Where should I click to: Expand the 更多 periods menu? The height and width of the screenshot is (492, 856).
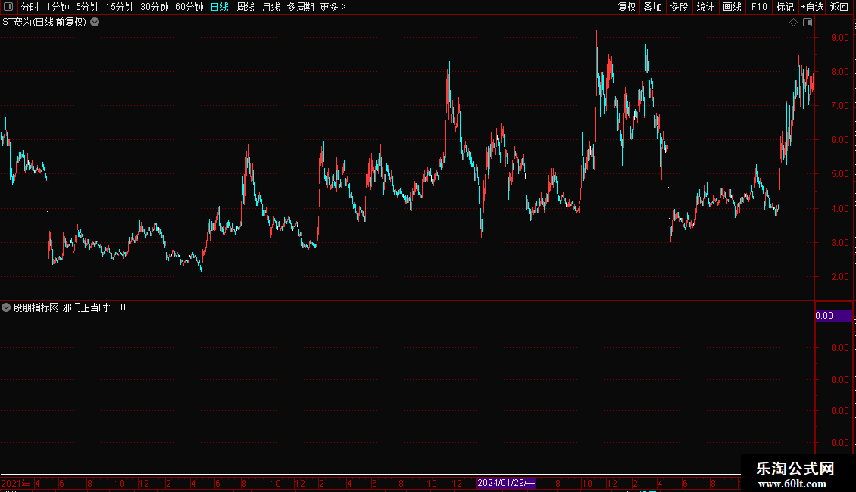tap(333, 7)
